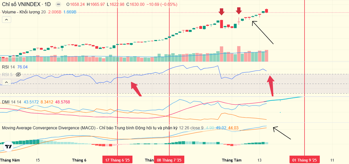Viewport: 349px width, 164px height.
Task: Click the 08 Tháng 7 '25 date marker
Action: 169,160
